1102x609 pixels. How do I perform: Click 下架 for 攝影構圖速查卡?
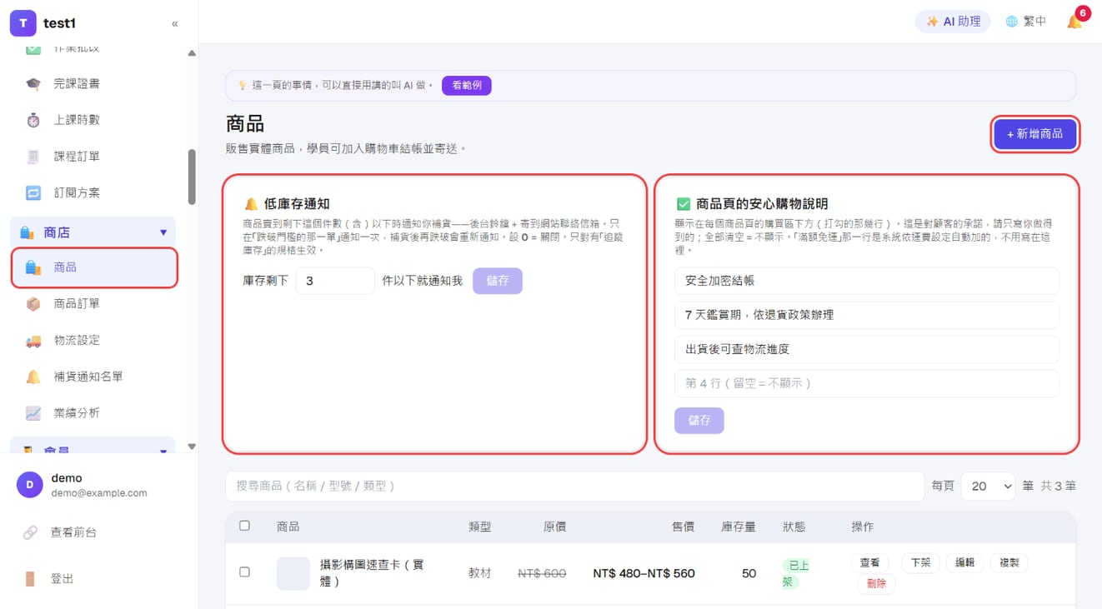click(921, 563)
